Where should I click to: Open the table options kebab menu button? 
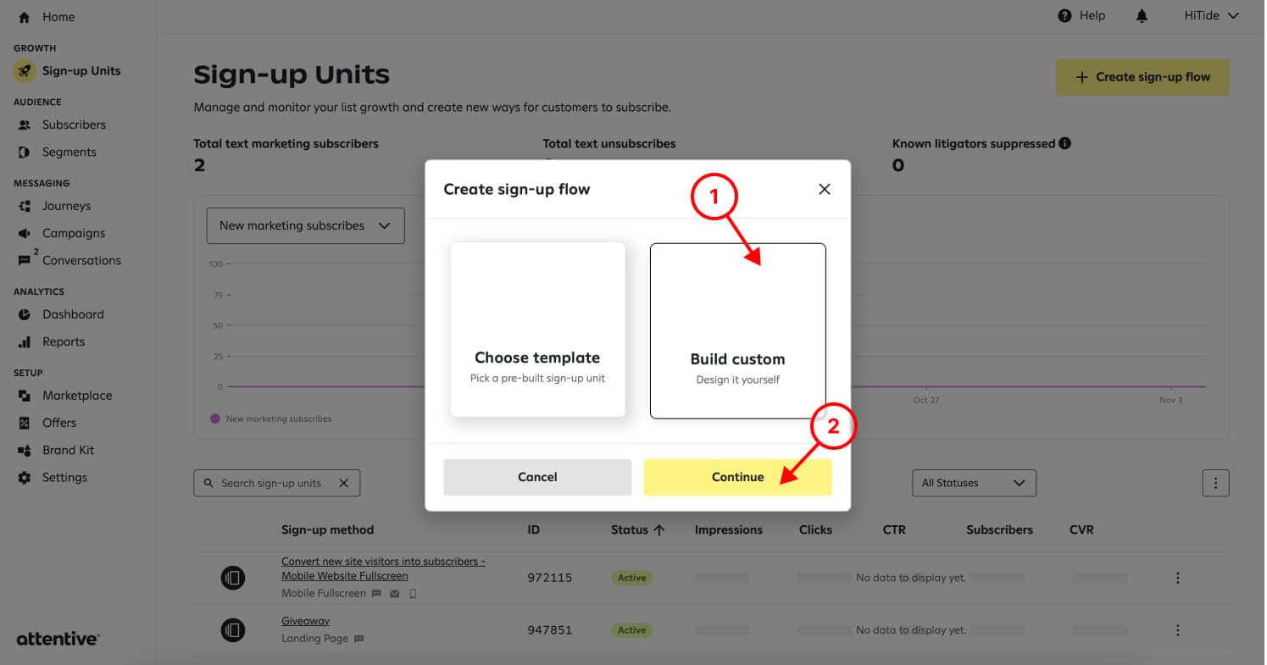1215,483
